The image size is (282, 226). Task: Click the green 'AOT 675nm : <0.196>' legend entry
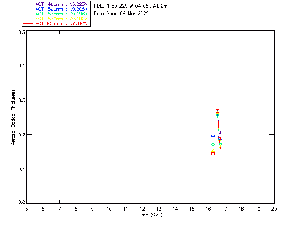tap(56, 14)
